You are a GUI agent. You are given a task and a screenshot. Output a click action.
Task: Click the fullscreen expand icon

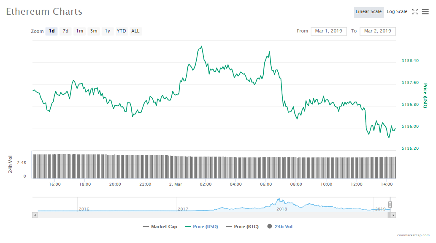(x=415, y=12)
